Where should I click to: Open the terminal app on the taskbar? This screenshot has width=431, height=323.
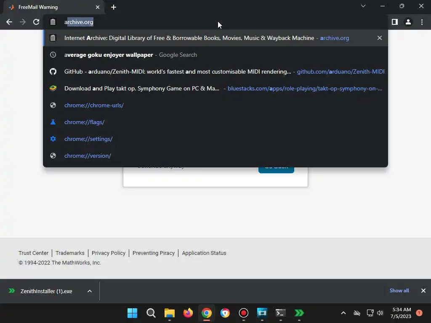click(x=281, y=313)
